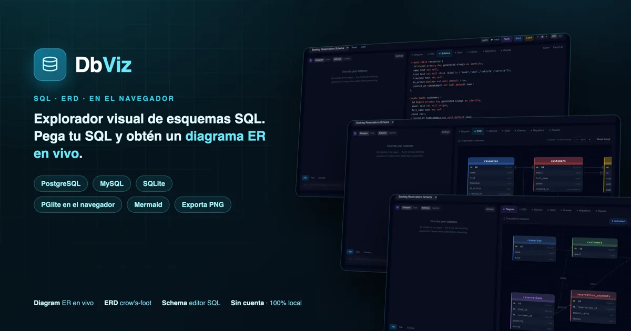Open Booking Reservations Schema dropdown in middle window
The height and width of the screenshot is (331, 631).
click(375, 122)
